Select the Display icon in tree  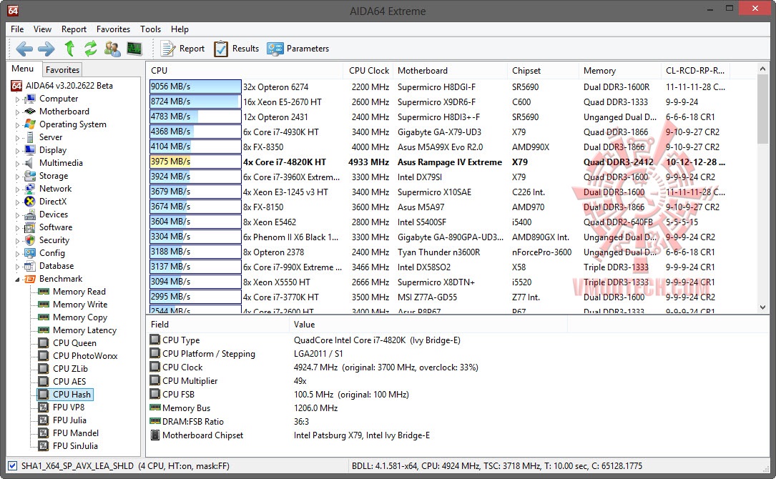pyautogui.click(x=30, y=150)
